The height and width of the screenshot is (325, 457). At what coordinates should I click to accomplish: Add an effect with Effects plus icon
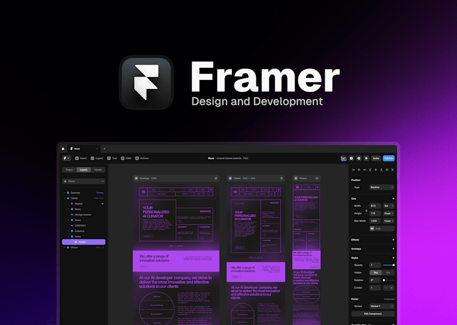pos(393,240)
